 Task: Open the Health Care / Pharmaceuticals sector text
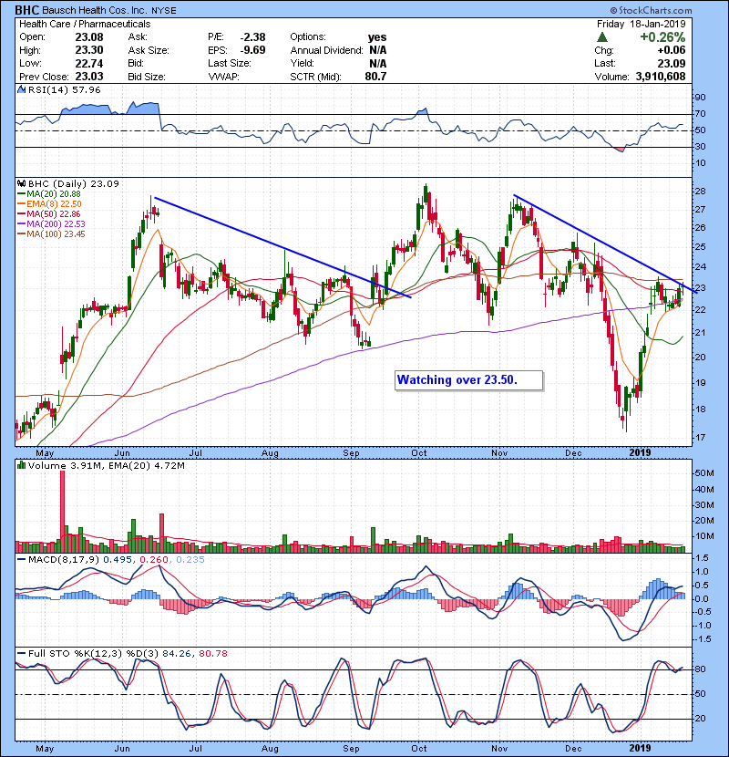[x=85, y=24]
